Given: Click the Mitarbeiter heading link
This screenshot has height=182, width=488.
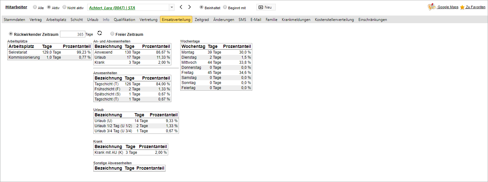Looking at the screenshot, I should pyautogui.click(x=16, y=7).
